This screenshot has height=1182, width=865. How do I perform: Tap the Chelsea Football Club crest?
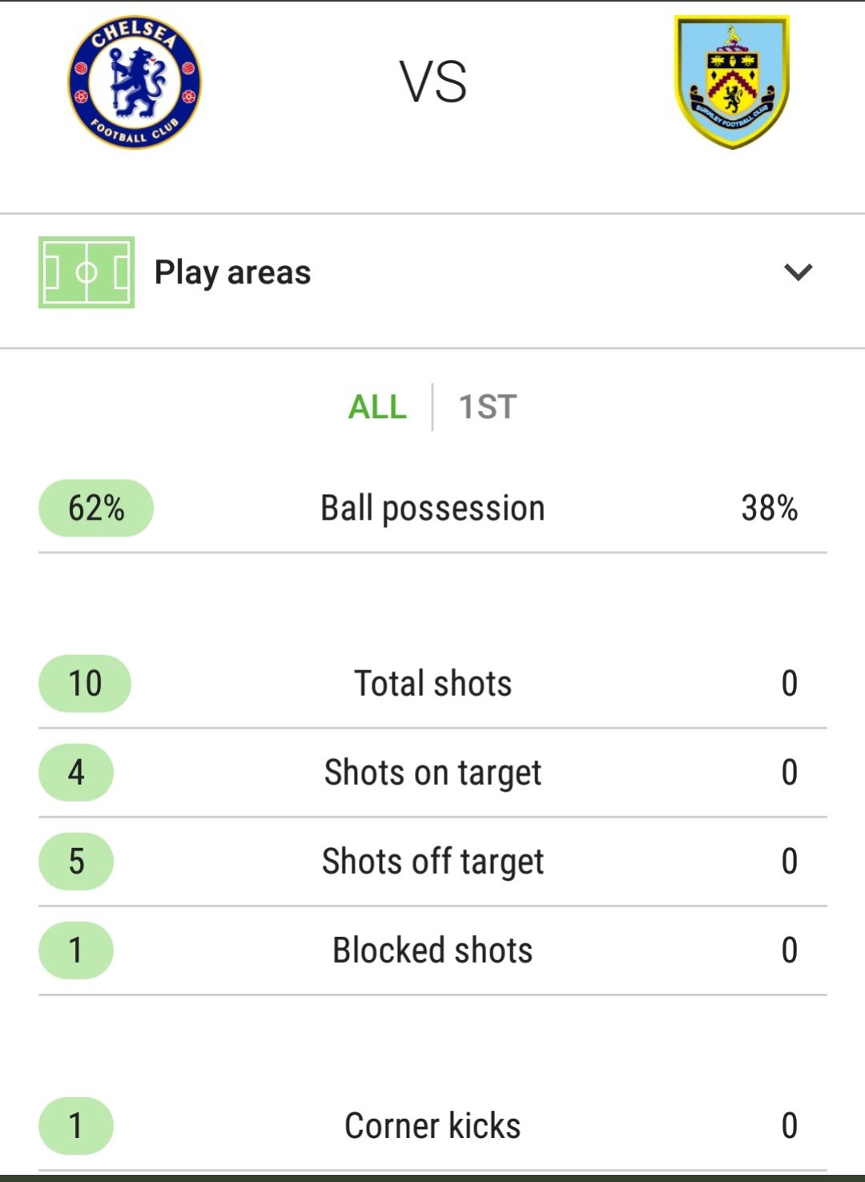[x=135, y=82]
